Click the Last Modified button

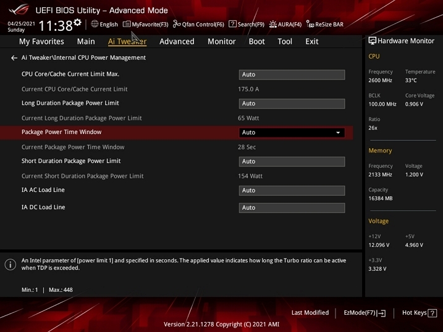[310, 313]
